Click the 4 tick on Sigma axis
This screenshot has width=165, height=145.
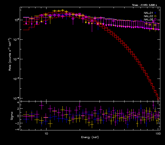coord(18,103)
